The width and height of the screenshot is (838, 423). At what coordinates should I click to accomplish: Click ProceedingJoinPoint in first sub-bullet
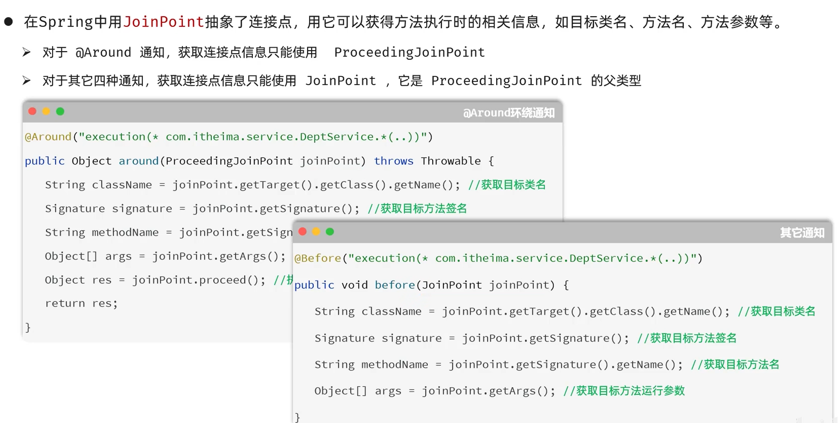(x=409, y=52)
